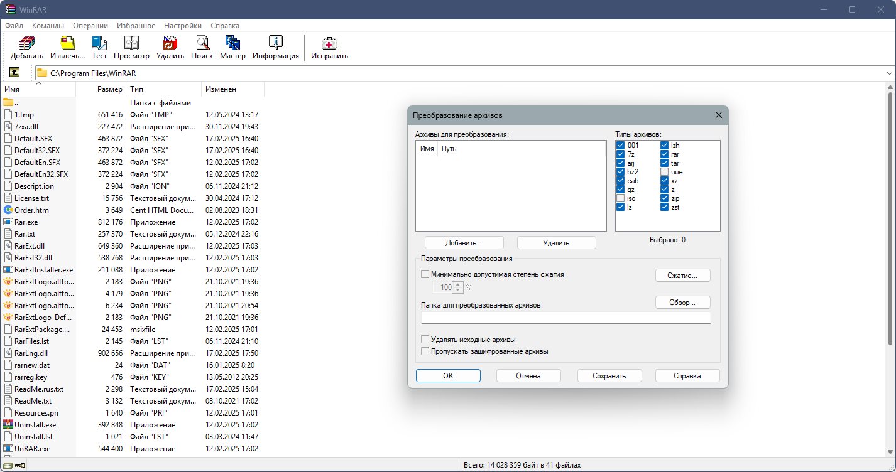Viewport: 896px width, 472px height.
Task: Click the Добавить toolbar icon
Action: 26,43
